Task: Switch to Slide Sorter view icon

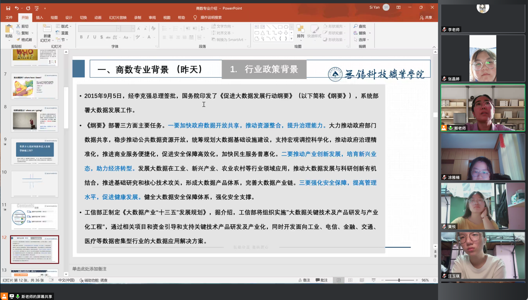Action: 350,280
